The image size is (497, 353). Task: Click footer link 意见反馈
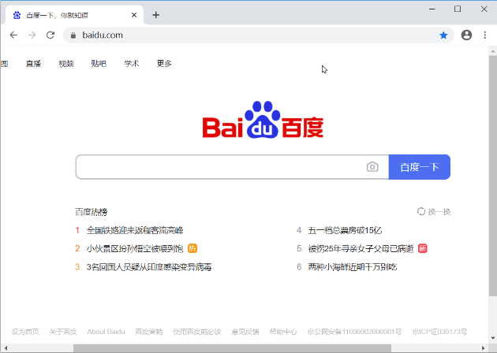tap(245, 332)
